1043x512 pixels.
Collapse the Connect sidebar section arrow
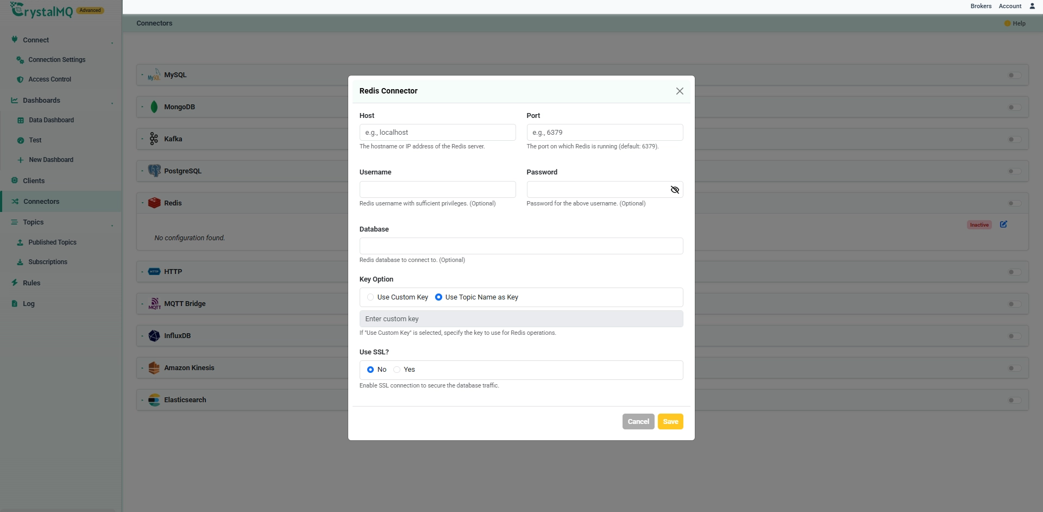112,42
